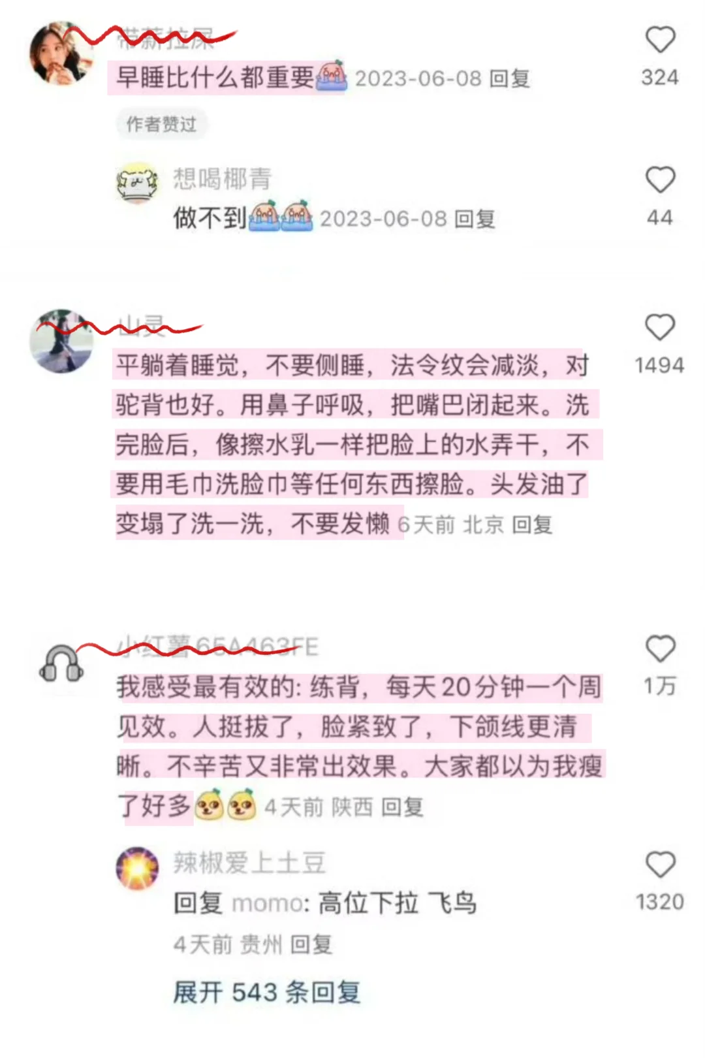Reply to the 4天前 贵州 comment

(311, 944)
